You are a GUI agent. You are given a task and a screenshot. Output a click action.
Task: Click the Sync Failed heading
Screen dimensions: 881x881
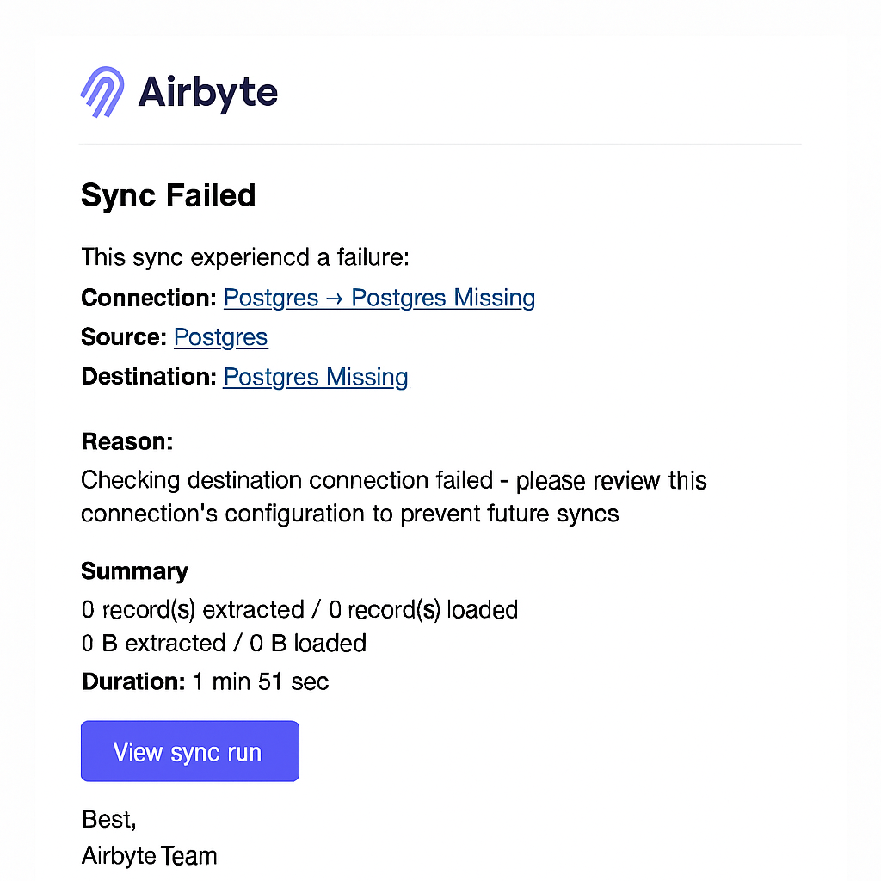tap(168, 195)
